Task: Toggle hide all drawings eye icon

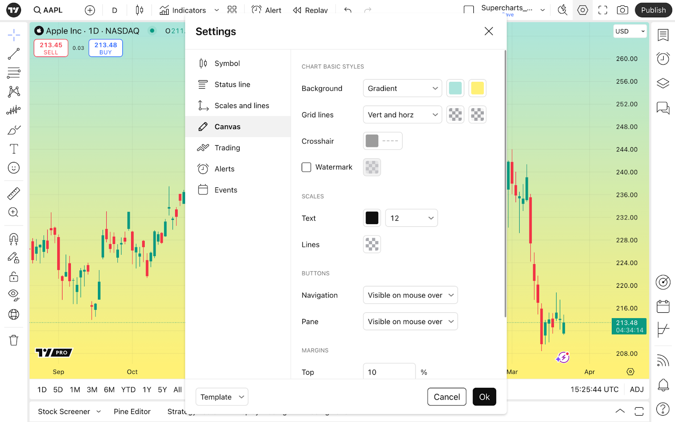Action: click(x=13, y=295)
